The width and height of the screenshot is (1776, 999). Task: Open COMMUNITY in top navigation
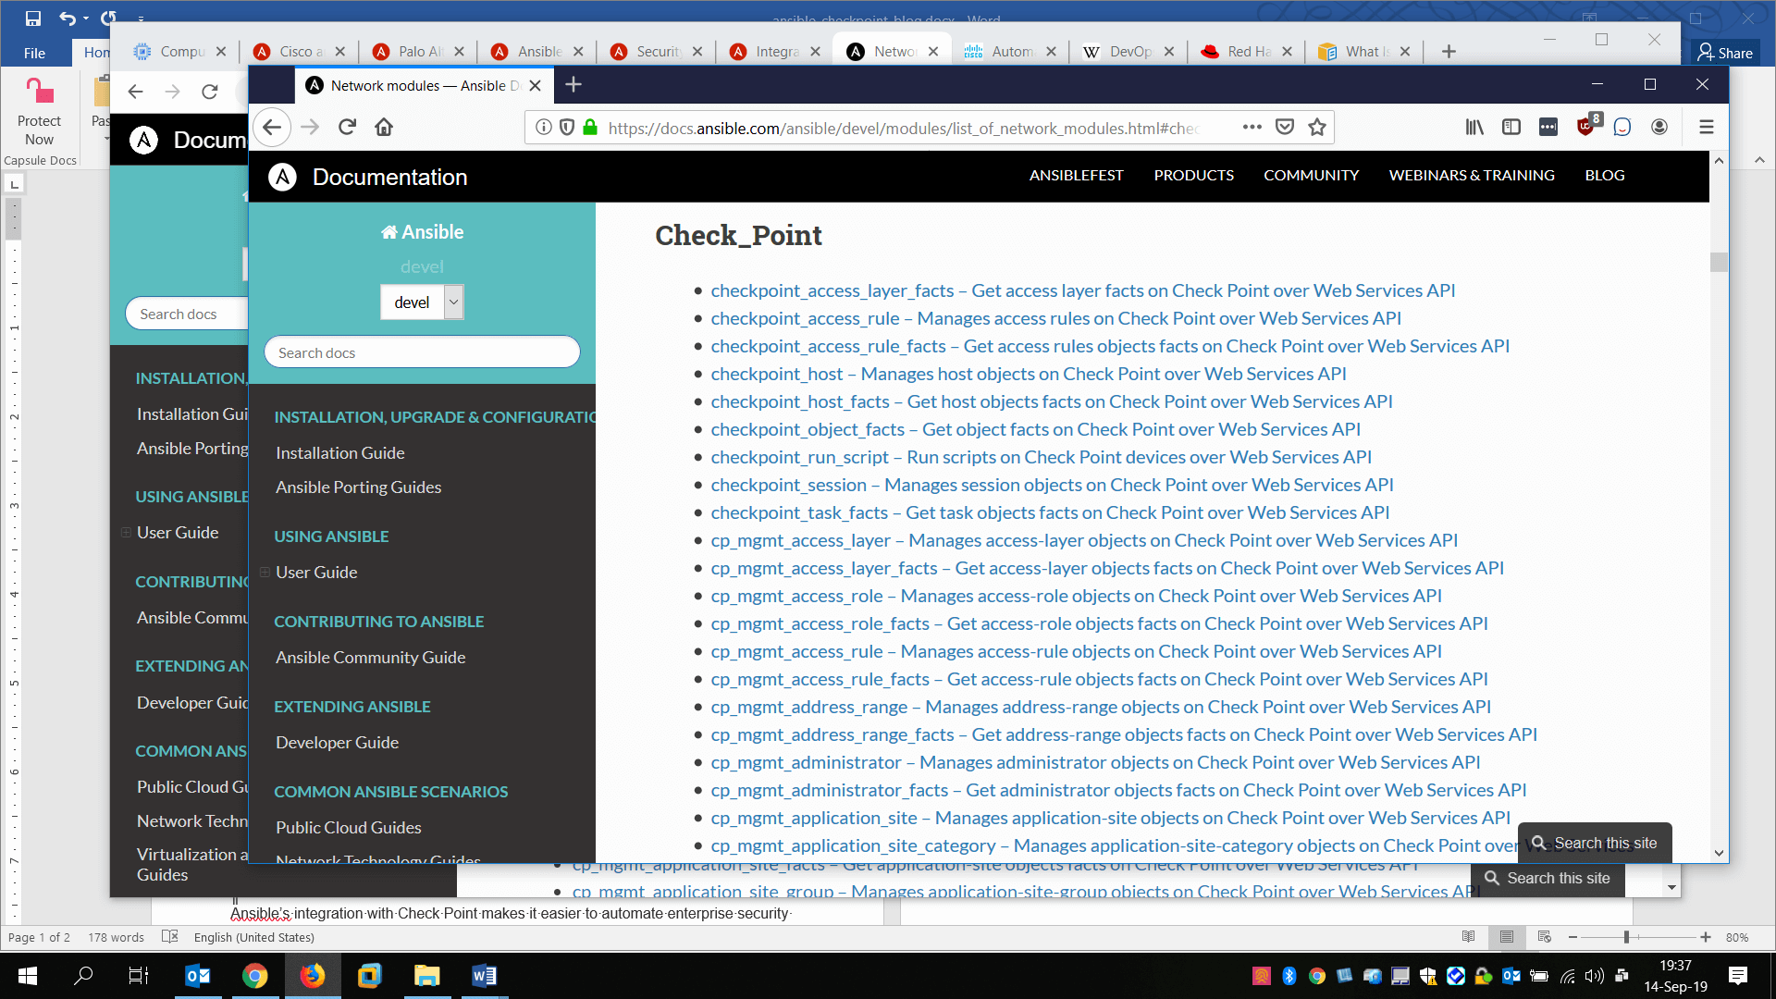click(x=1311, y=176)
